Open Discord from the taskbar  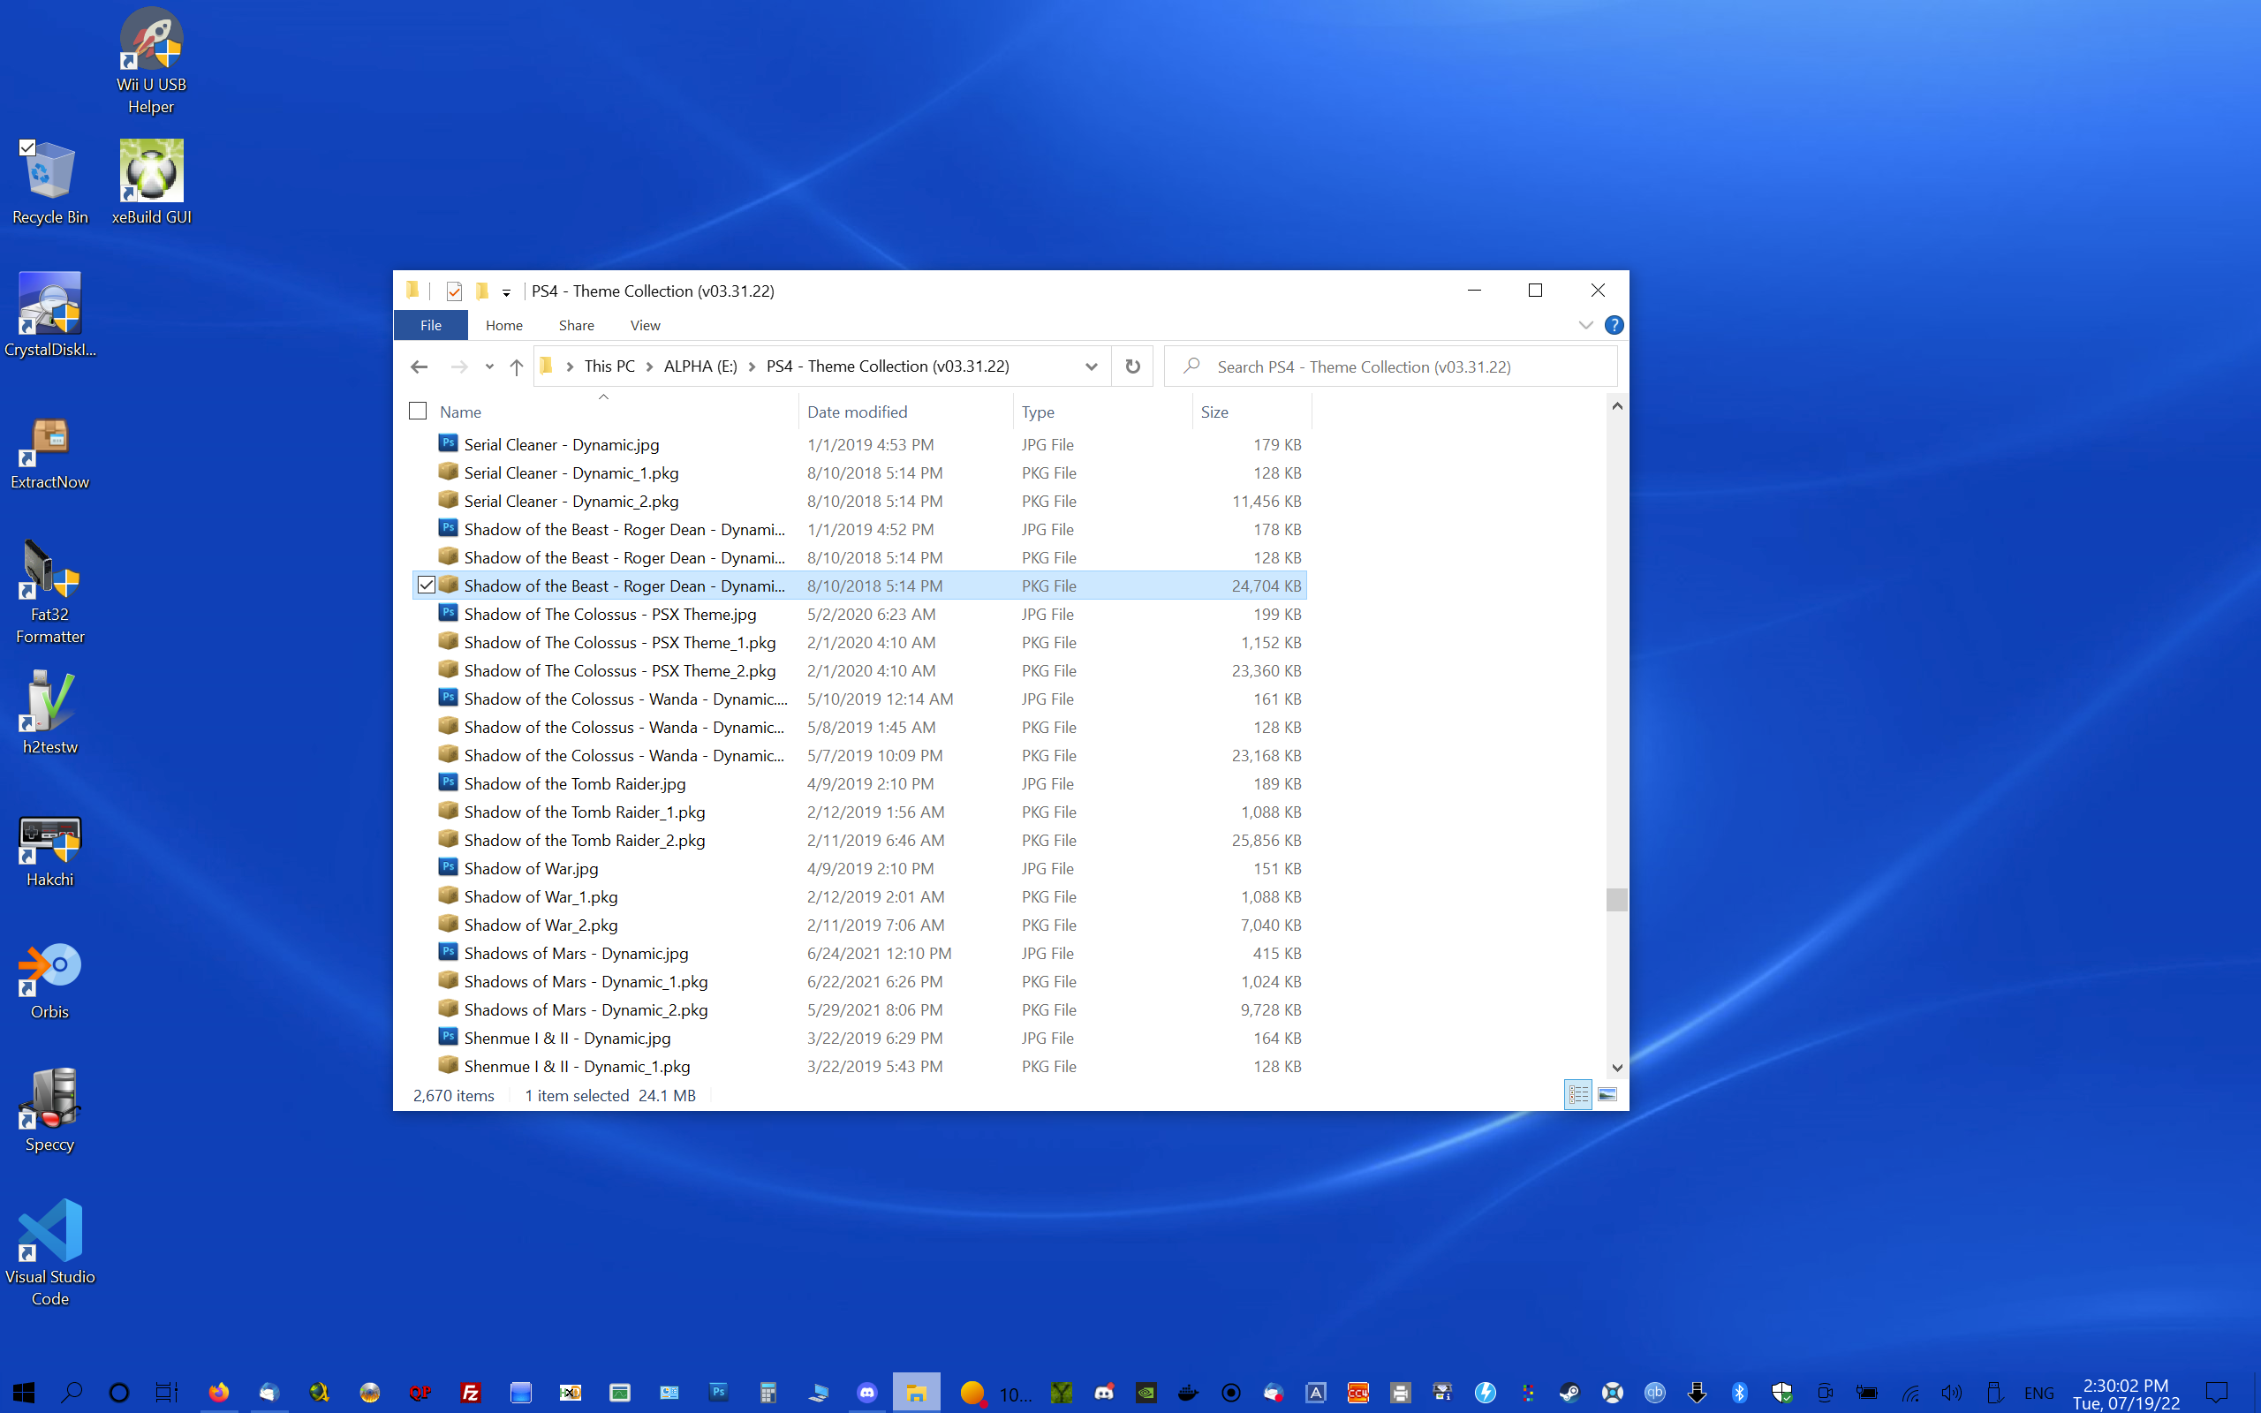click(x=867, y=1393)
